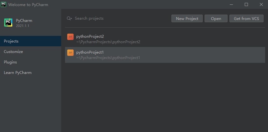Click the ~\PycharmProjects\pythonProject2 path text
Image resolution: width=268 pixels, height=132 pixels.
pyautogui.click(x=108, y=42)
